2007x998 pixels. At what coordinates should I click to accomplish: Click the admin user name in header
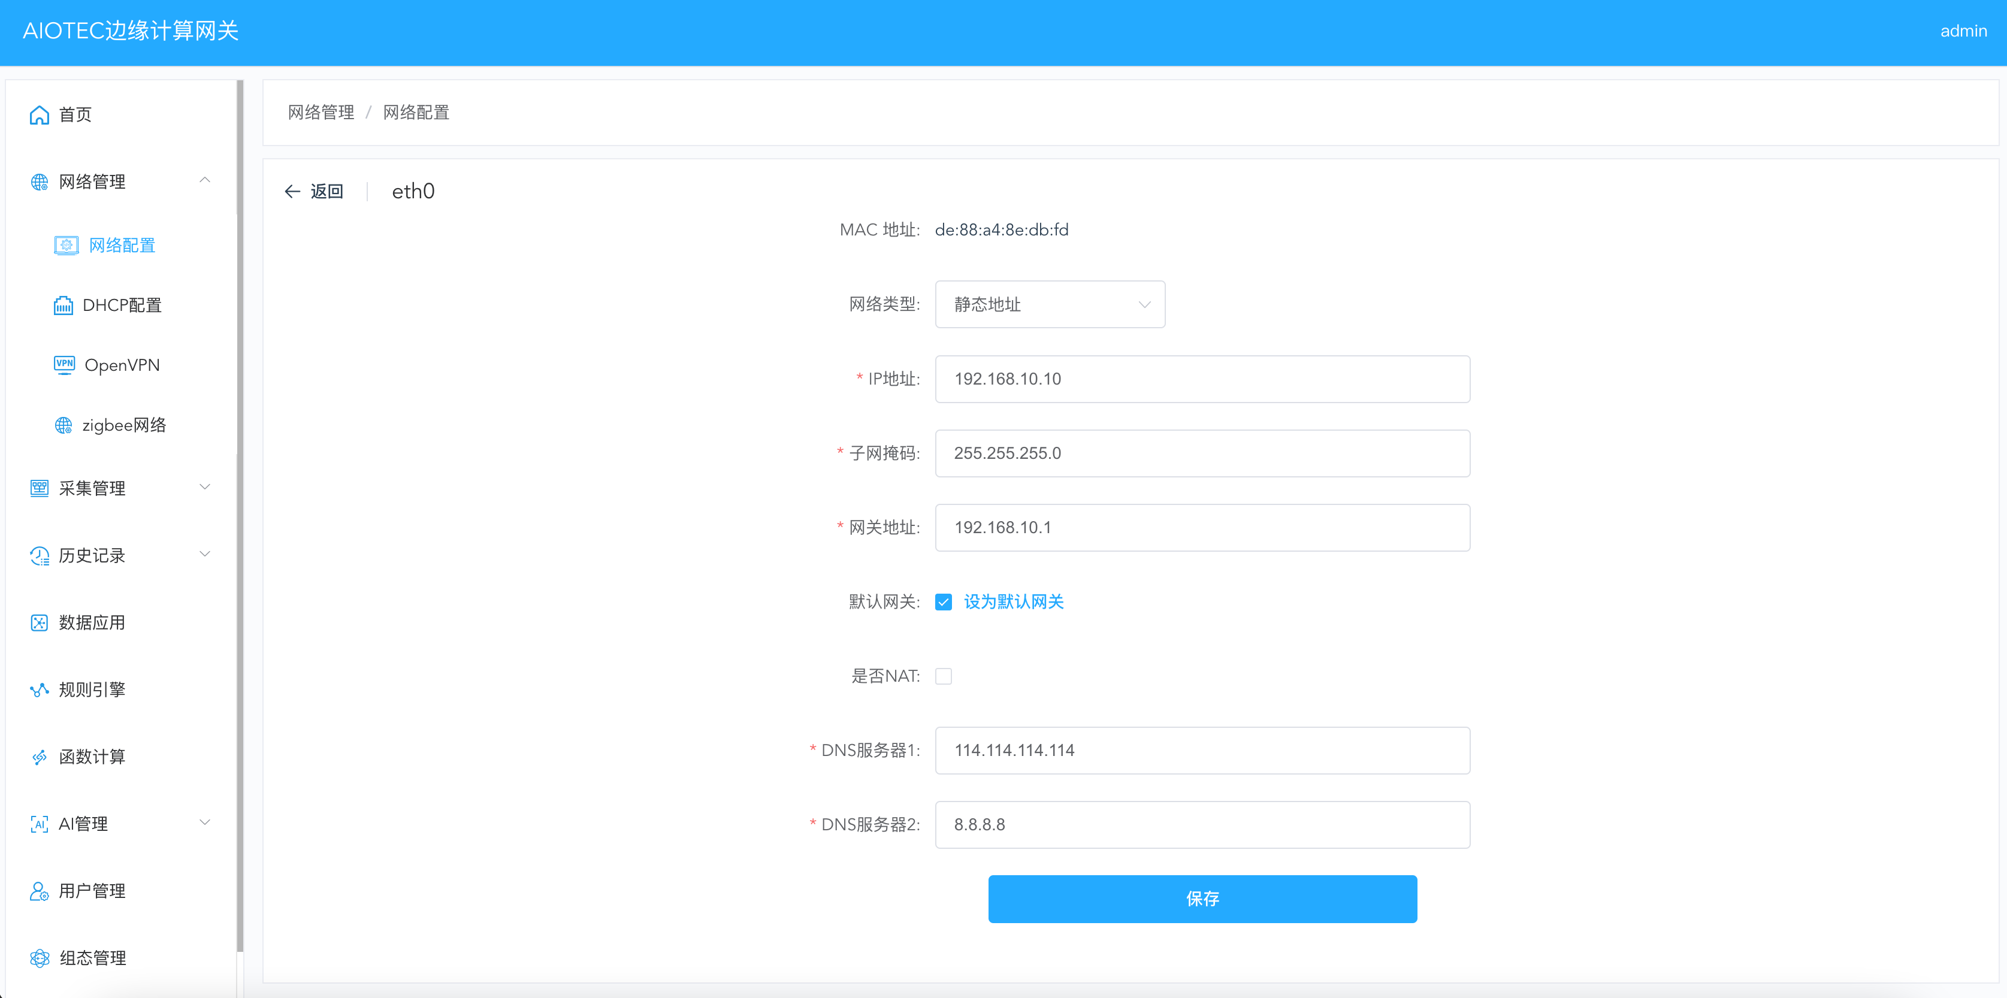(1963, 31)
